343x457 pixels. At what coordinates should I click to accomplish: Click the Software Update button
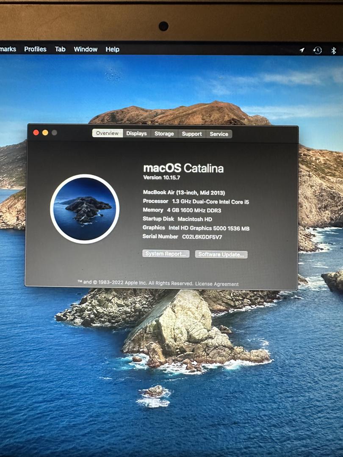tap(221, 254)
